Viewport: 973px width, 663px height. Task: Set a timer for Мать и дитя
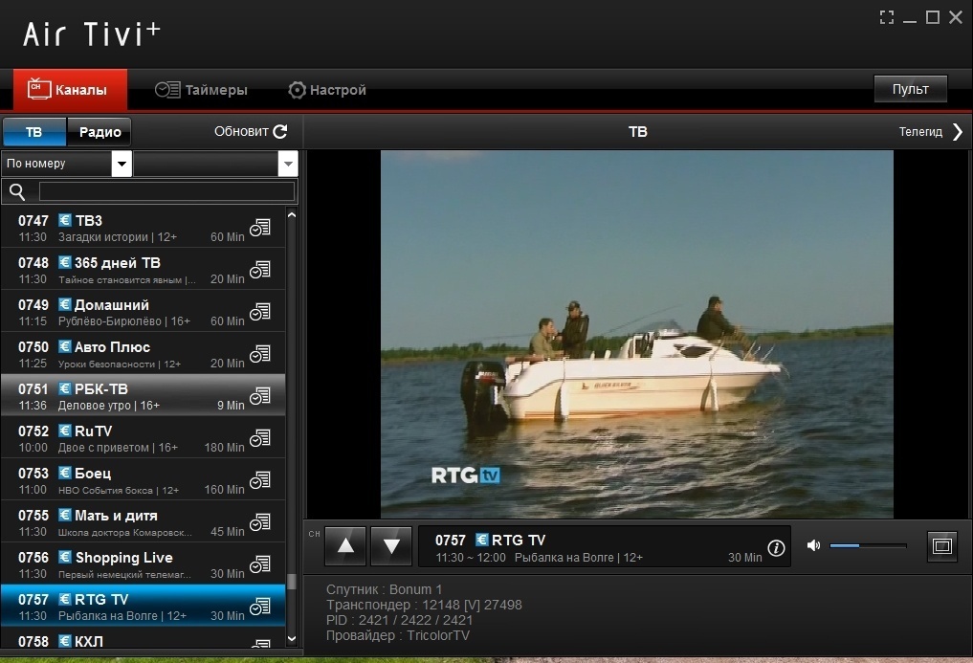(260, 522)
